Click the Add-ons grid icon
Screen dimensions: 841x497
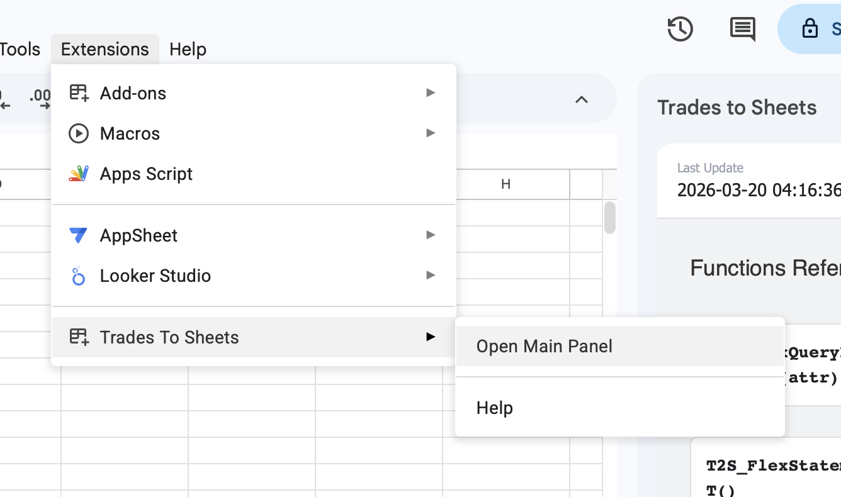point(79,93)
